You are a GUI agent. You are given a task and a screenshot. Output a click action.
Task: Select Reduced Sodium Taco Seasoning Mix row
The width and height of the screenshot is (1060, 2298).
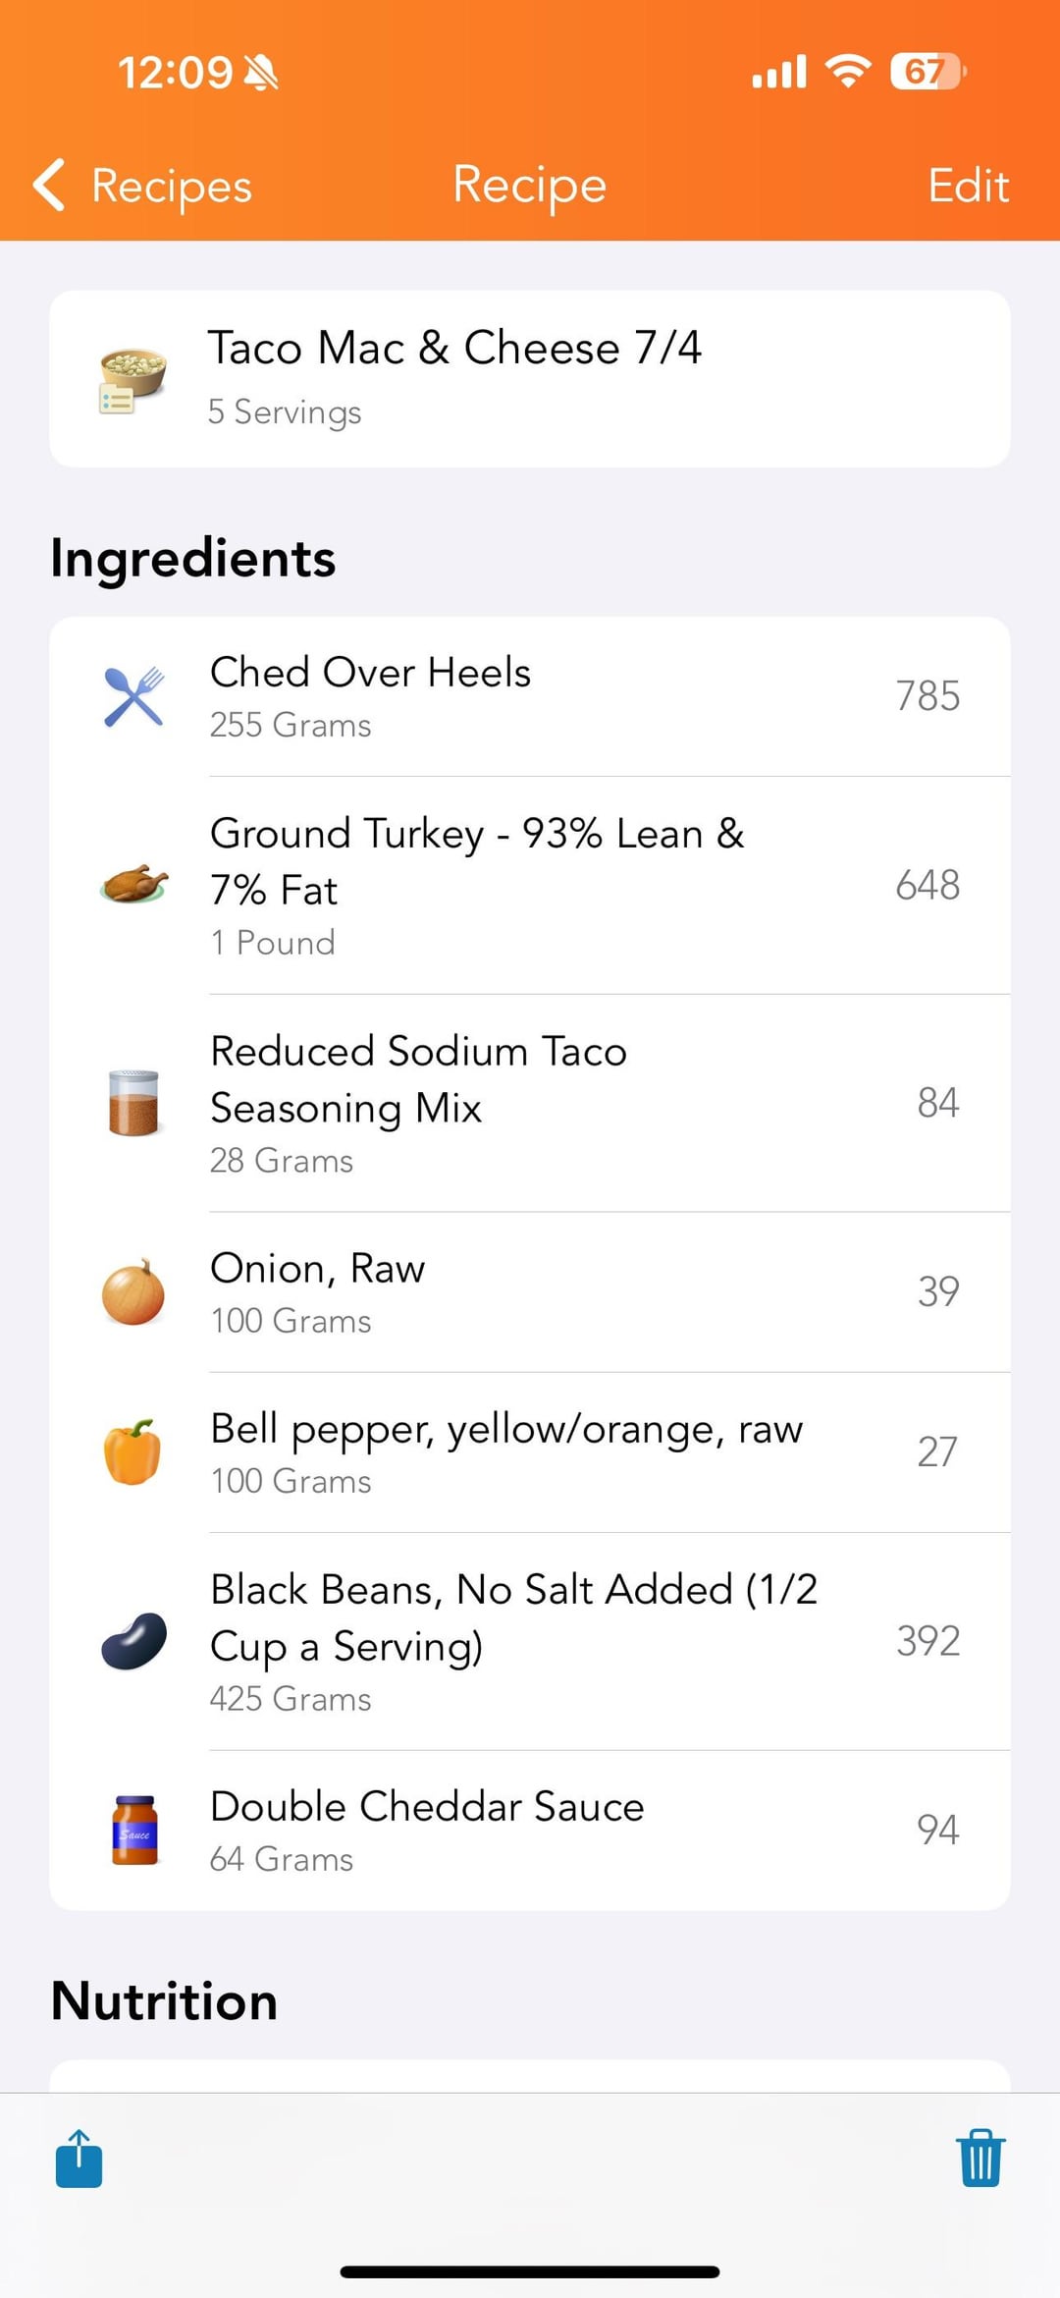coord(530,1102)
